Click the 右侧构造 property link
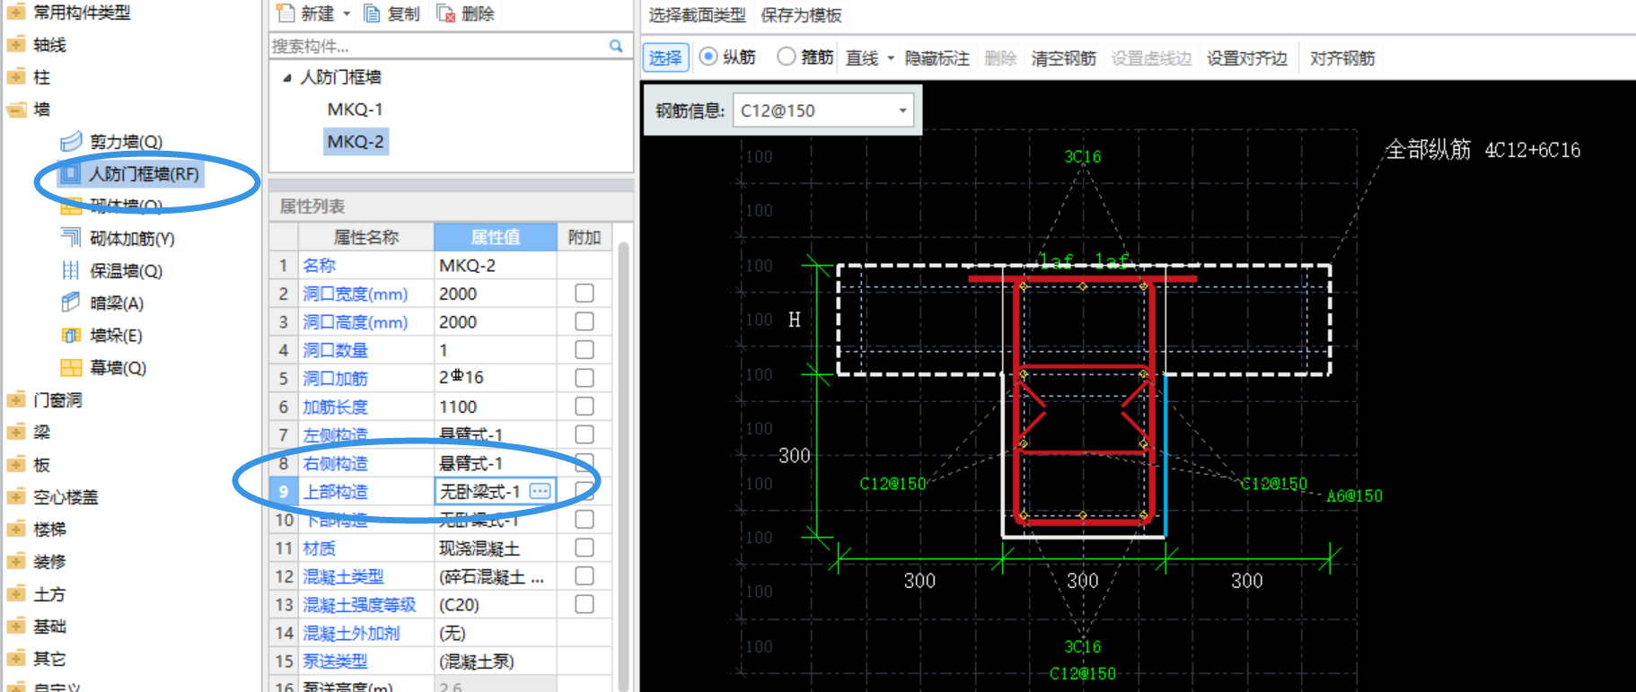1636x692 pixels. click(x=335, y=463)
